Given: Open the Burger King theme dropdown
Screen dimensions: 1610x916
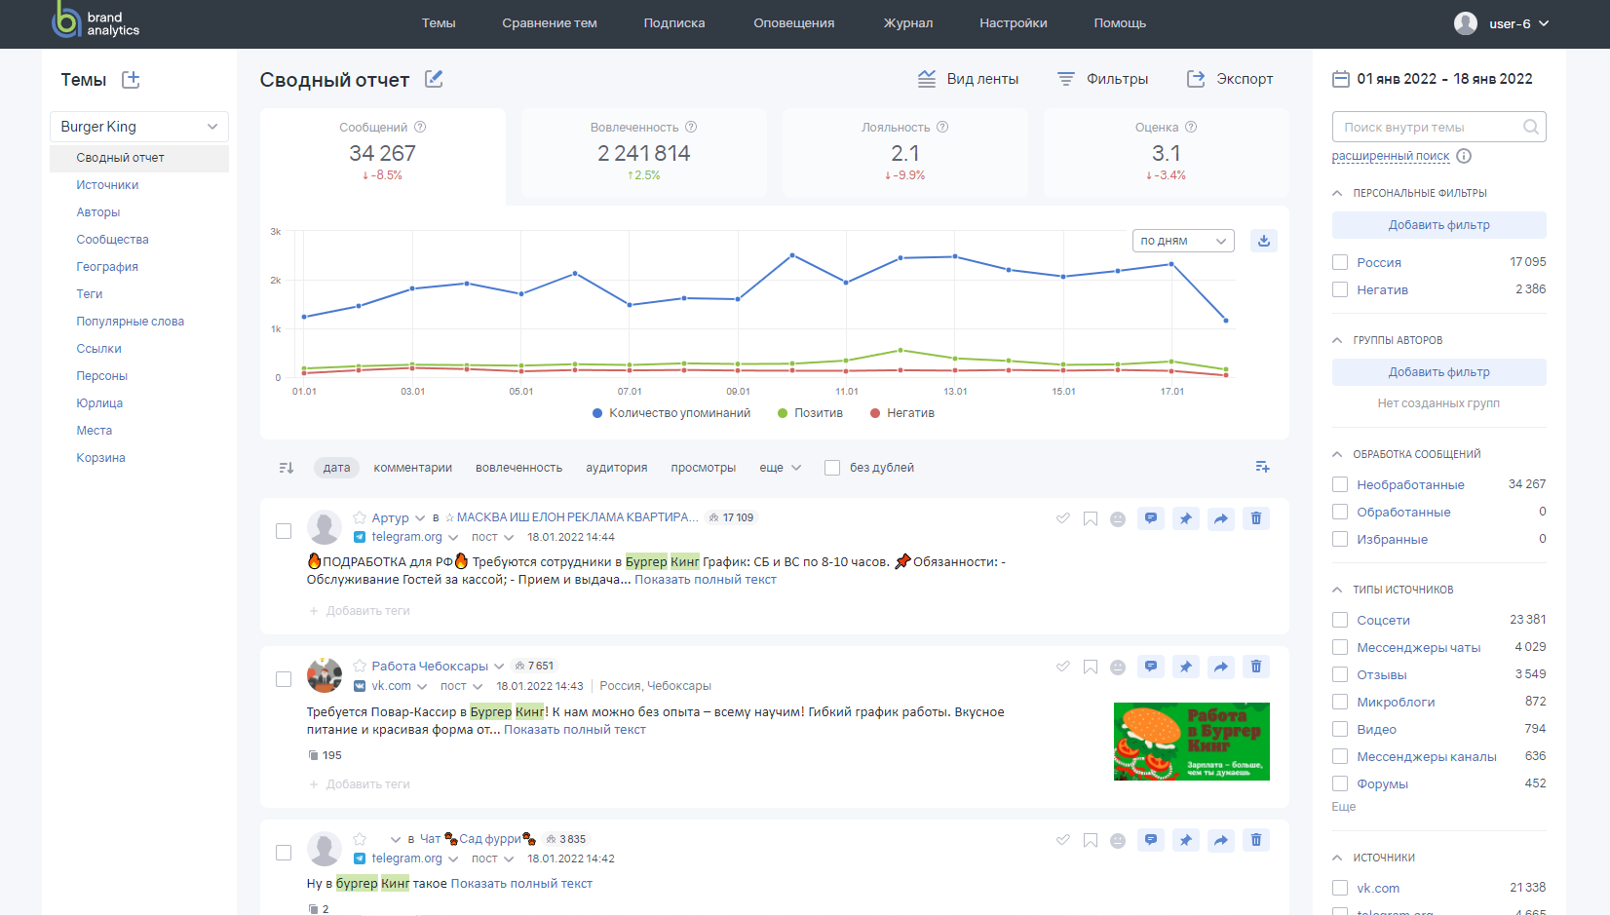Looking at the screenshot, I should point(139,127).
